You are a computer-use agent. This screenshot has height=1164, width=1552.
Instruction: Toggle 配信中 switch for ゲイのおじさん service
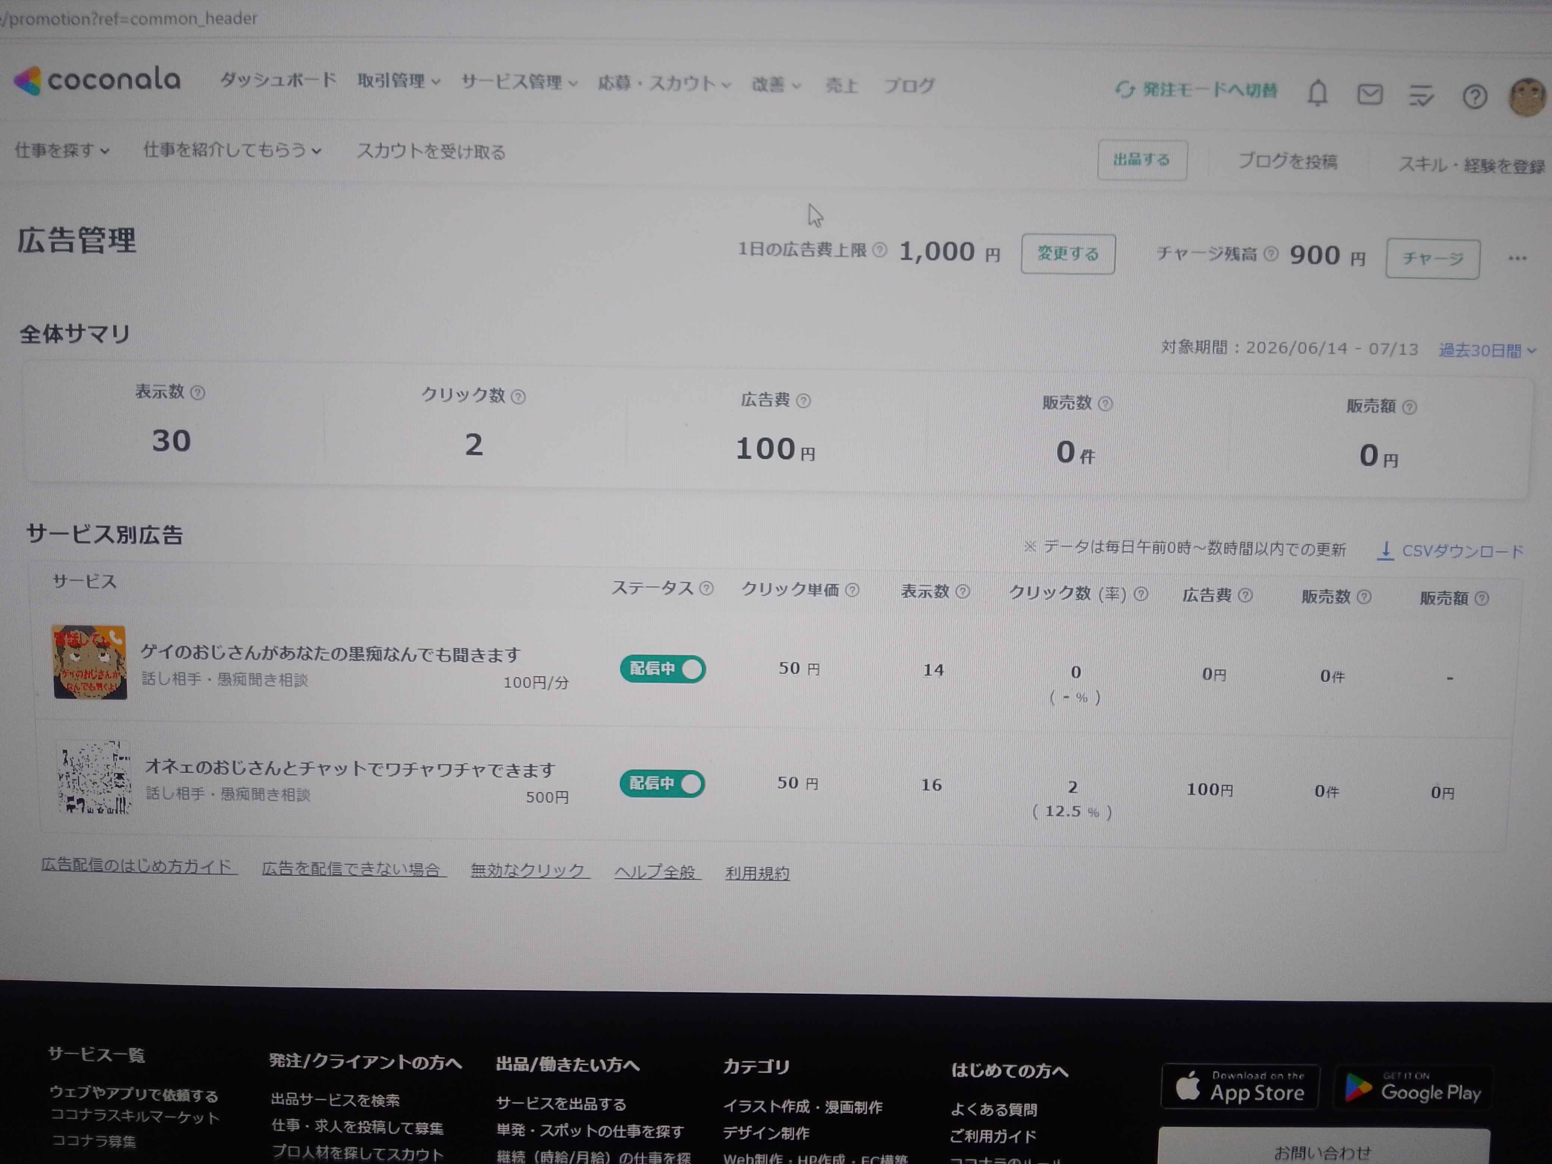662,669
